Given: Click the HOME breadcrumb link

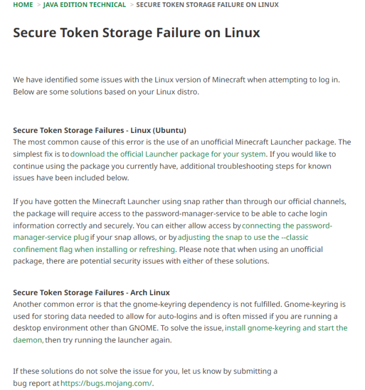Looking at the screenshot, I should (23, 5).
